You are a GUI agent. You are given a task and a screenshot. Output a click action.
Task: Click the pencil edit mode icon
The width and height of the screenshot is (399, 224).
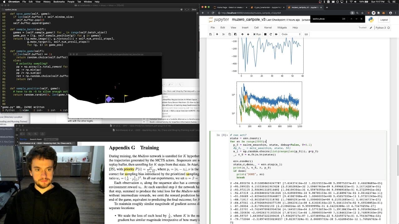(371, 28)
